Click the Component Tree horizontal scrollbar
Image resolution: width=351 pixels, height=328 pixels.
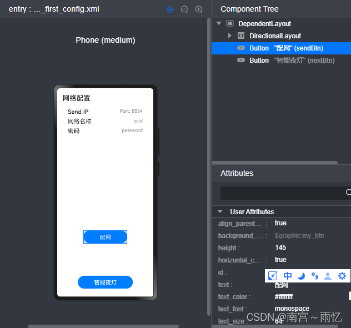pyautogui.click(x=274, y=163)
